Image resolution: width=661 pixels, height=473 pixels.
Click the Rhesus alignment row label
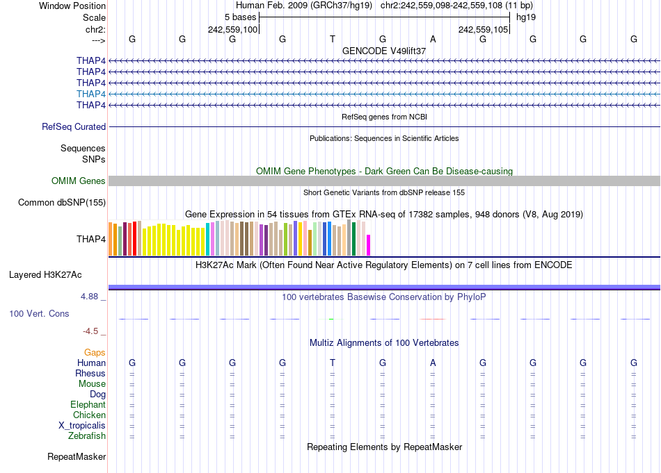point(90,373)
